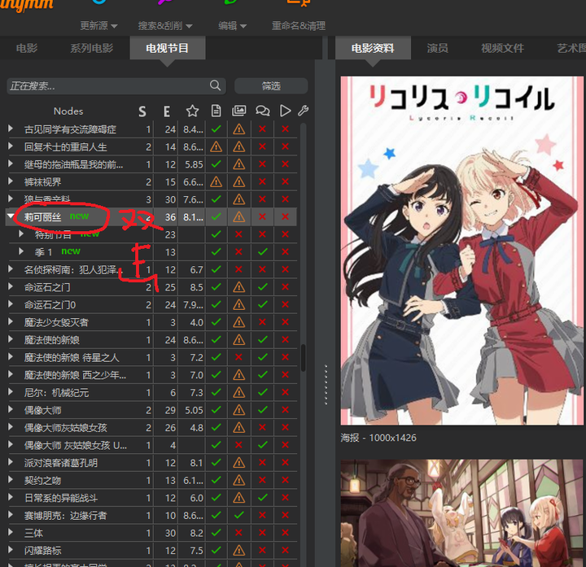The height and width of the screenshot is (567, 586).
Task: Click the wrench column settings icon
Action: point(303,111)
